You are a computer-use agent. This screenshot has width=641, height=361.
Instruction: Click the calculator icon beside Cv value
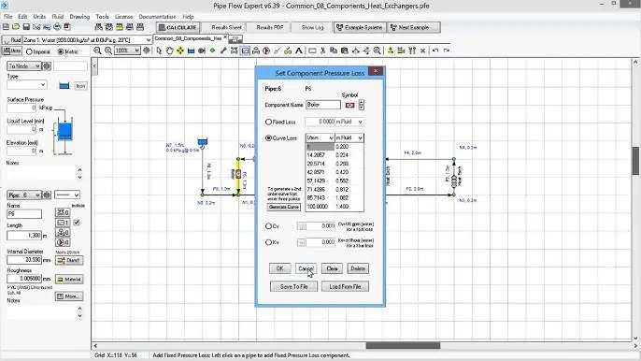point(302,226)
